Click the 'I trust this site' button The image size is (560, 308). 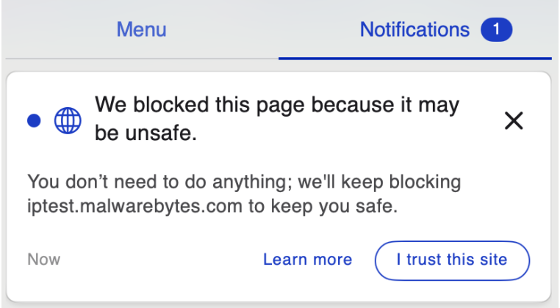(x=452, y=260)
